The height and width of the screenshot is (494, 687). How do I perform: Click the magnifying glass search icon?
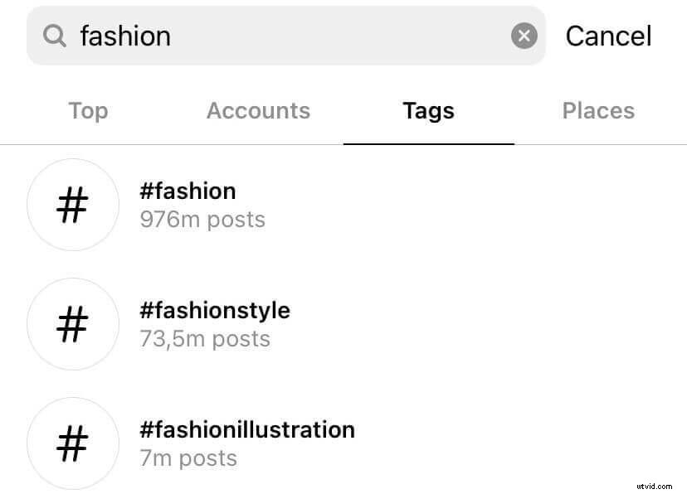point(55,36)
